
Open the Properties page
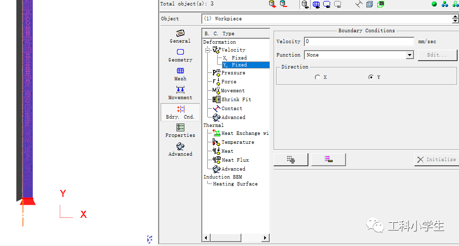coord(180,130)
